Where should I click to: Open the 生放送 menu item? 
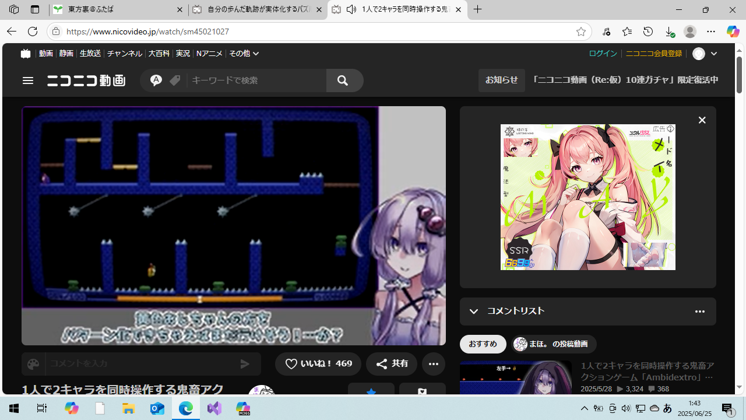pyautogui.click(x=90, y=54)
